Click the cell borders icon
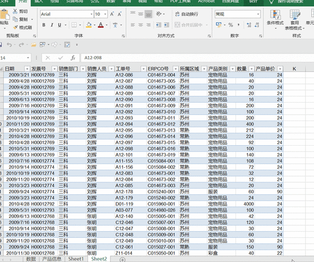This screenshot has width=314, height=262. [74, 25]
